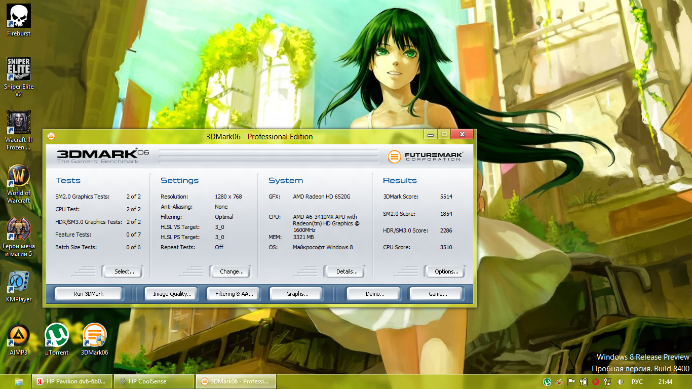
Task: Open Graphs... button
Action: tap(297, 294)
